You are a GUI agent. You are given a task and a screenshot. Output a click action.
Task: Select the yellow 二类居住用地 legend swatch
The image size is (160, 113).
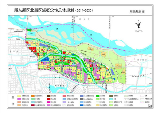point(19,95)
